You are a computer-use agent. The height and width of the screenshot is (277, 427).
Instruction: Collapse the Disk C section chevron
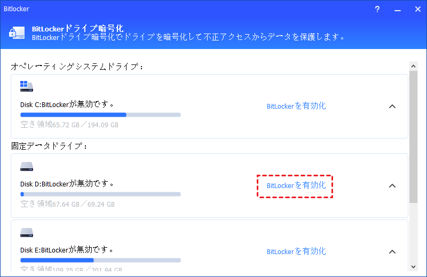pyautogui.click(x=392, y=106)
